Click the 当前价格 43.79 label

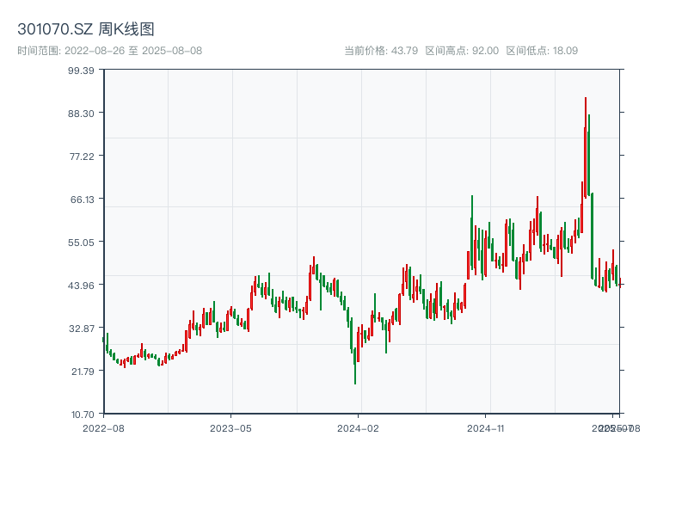pos(381,51)
